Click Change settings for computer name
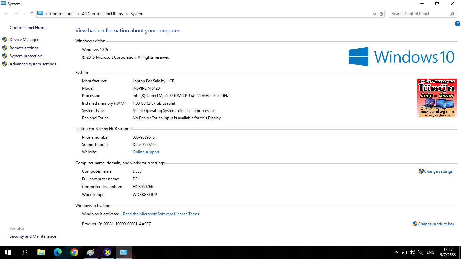The height and width of the screenshot is (259, 461). pos(438,171)
